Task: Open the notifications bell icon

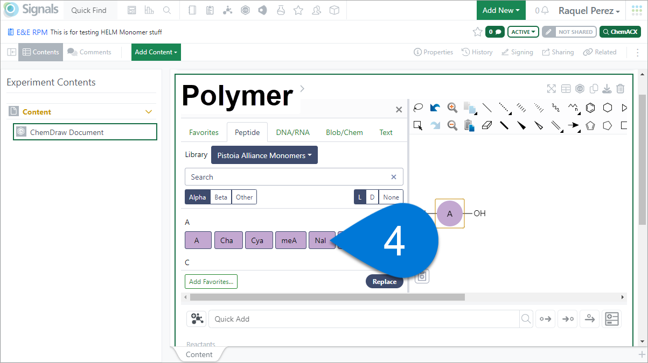Action: click(x=545, y=10)
